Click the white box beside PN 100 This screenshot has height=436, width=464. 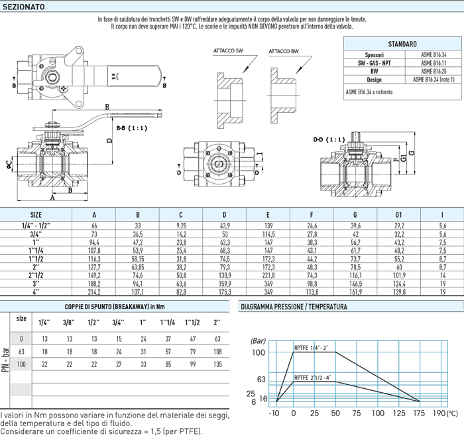(x=21, y=364)
